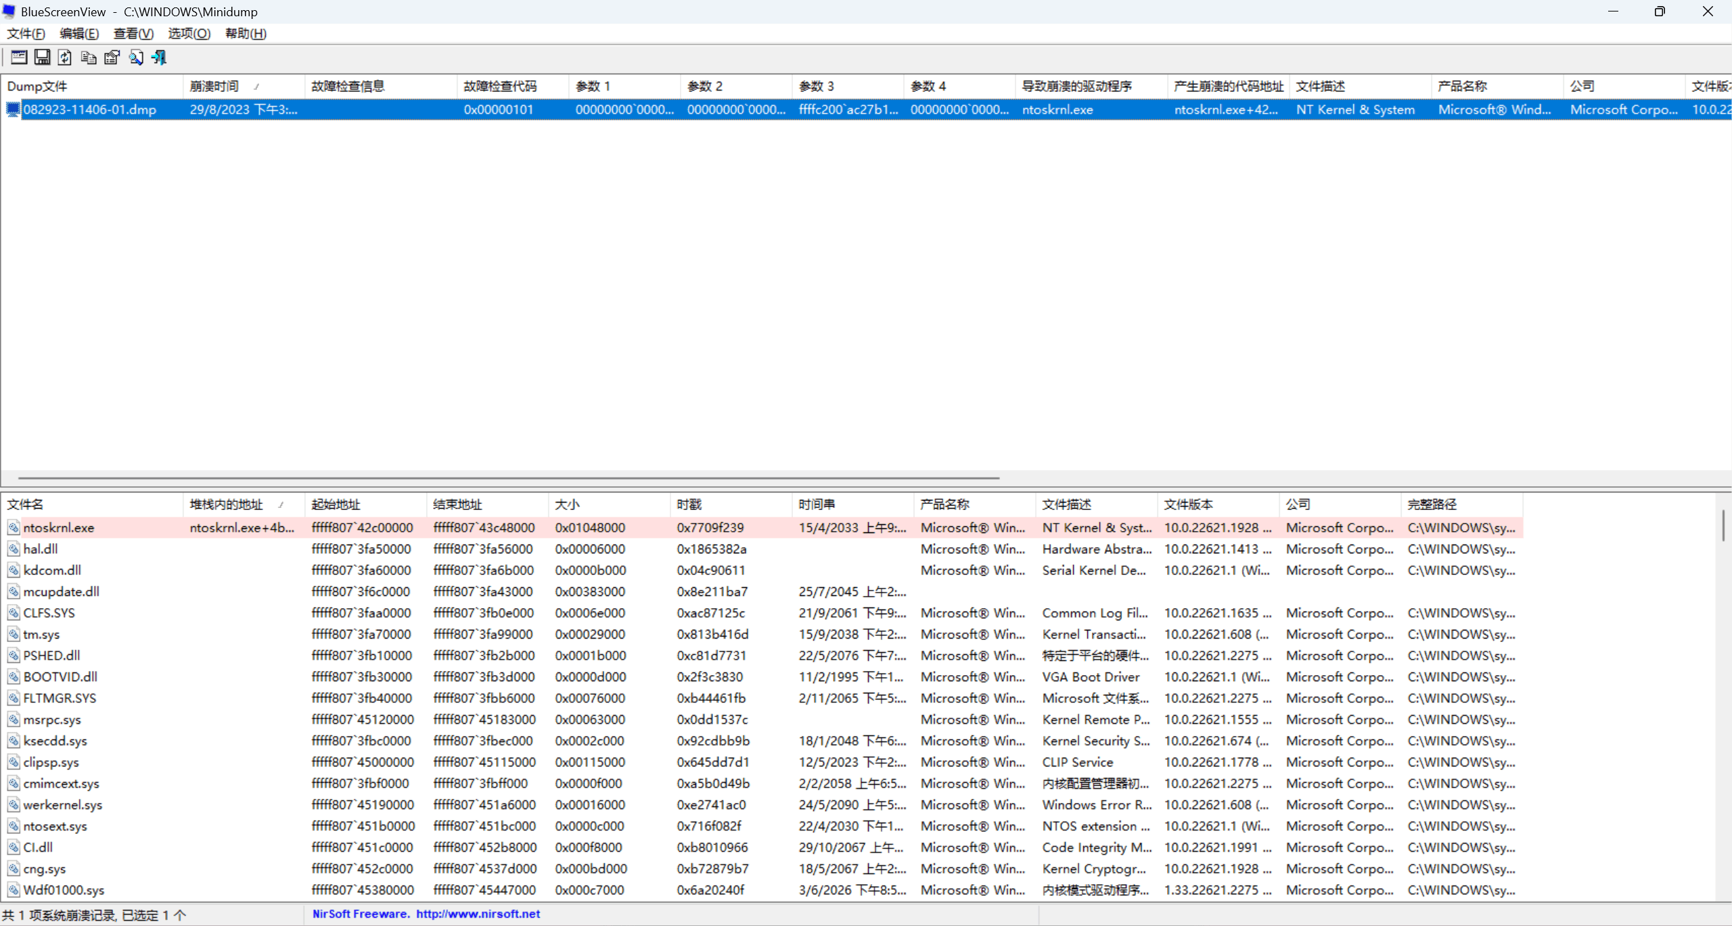Select the mcupdate.dll module row
This screenshot has width=1732, height=926.
(762, 592)
